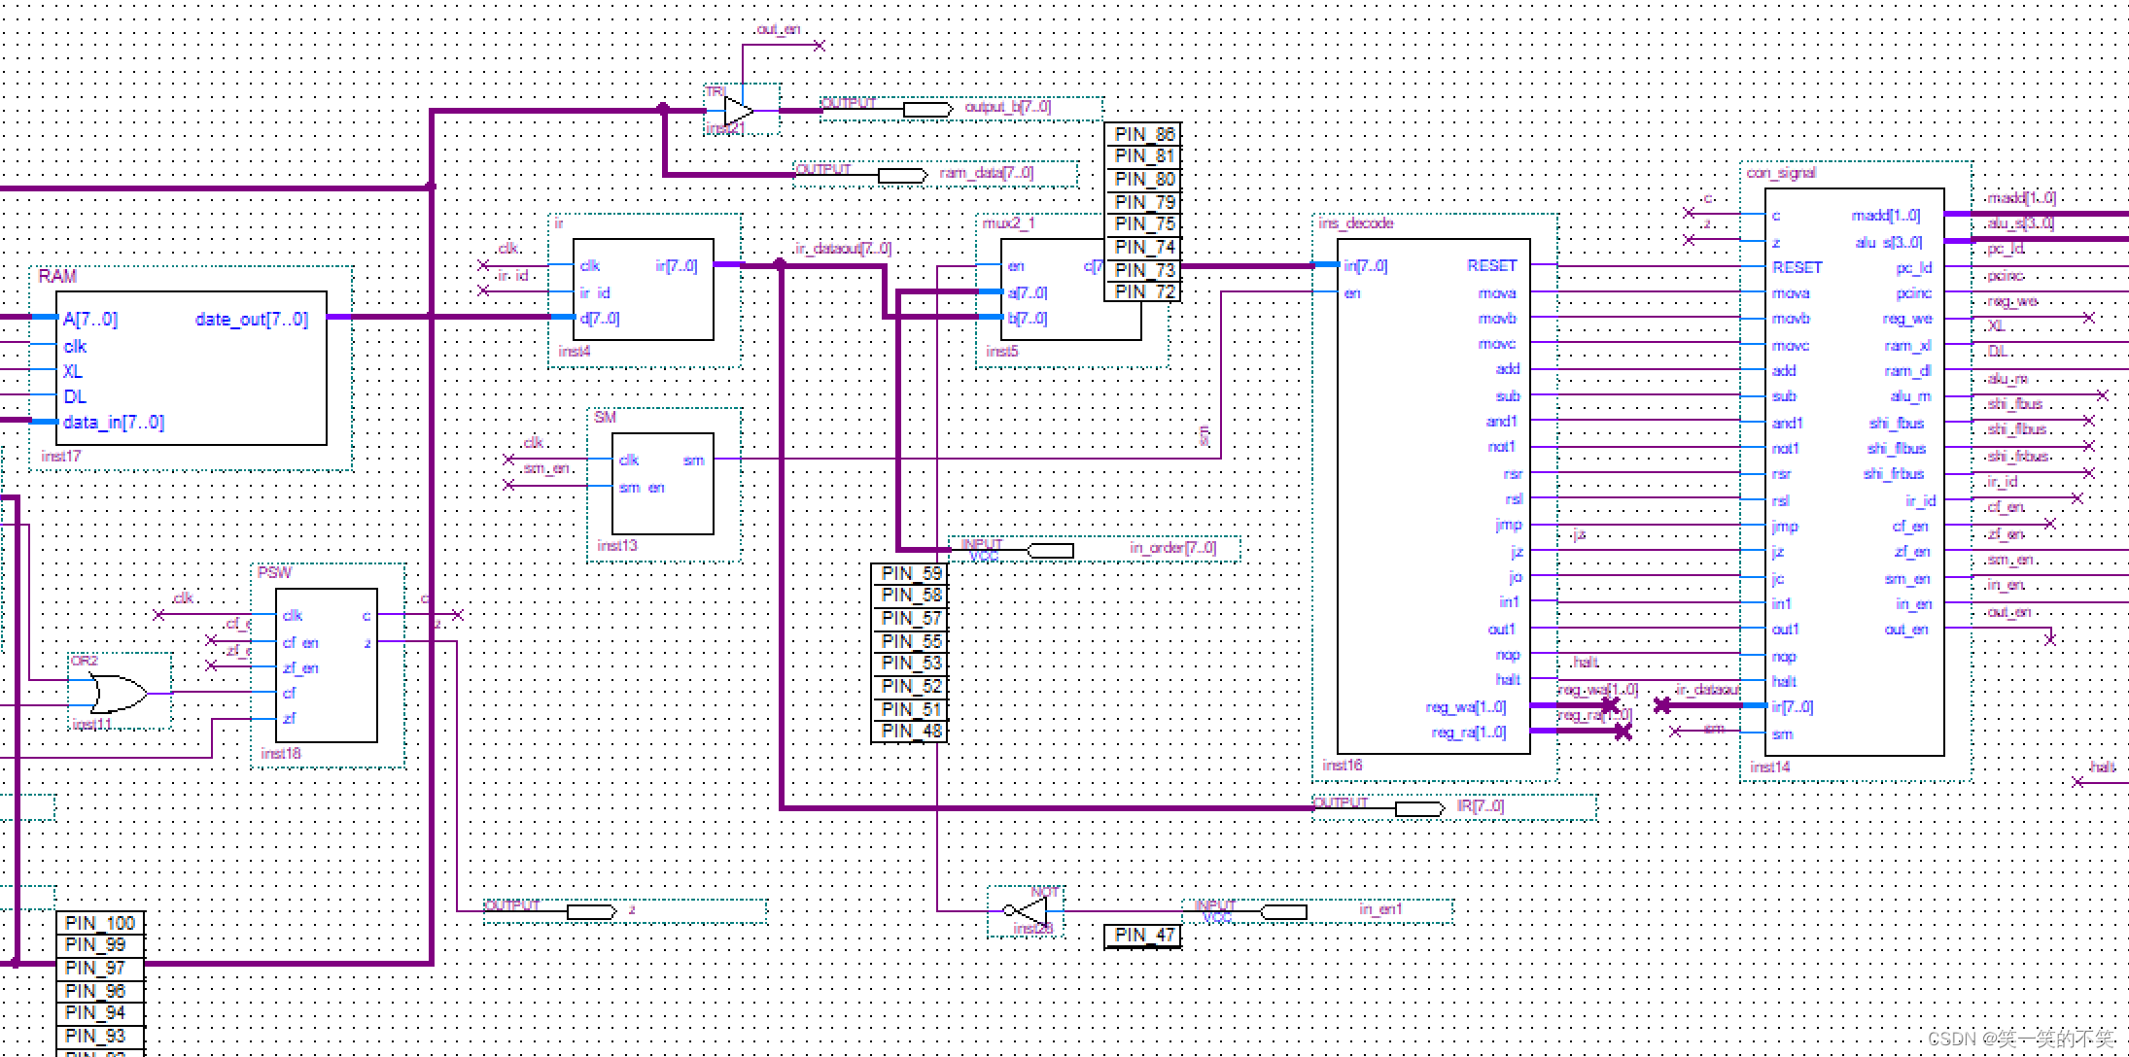Click the con_signal pc_ld port label
The height and width of the screenshot is (1057, 2129).
1913,268
